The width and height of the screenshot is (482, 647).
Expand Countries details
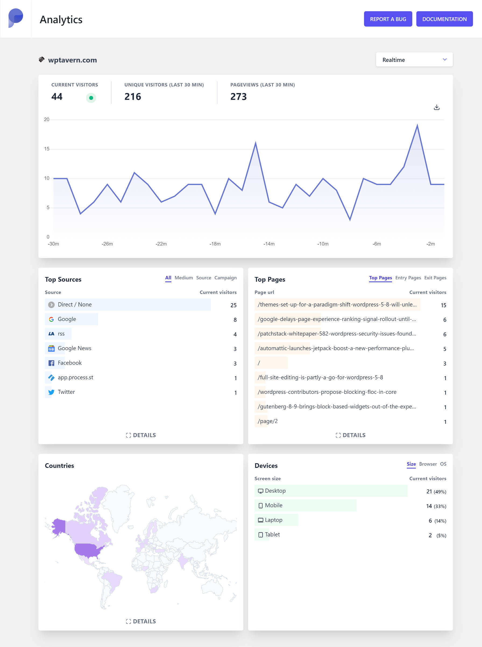[x=141, y=621]
